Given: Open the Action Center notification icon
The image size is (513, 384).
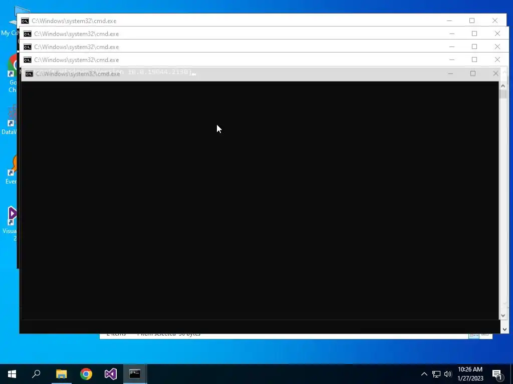Looking at the screenshot, I should click(x=497, y=374).
